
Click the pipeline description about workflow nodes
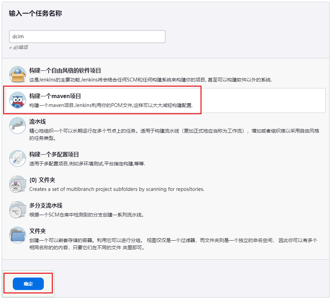174,135
